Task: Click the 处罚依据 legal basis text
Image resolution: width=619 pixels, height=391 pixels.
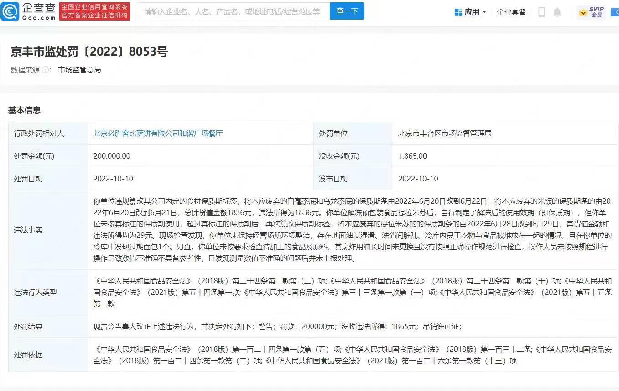Action: coord(352,355)
